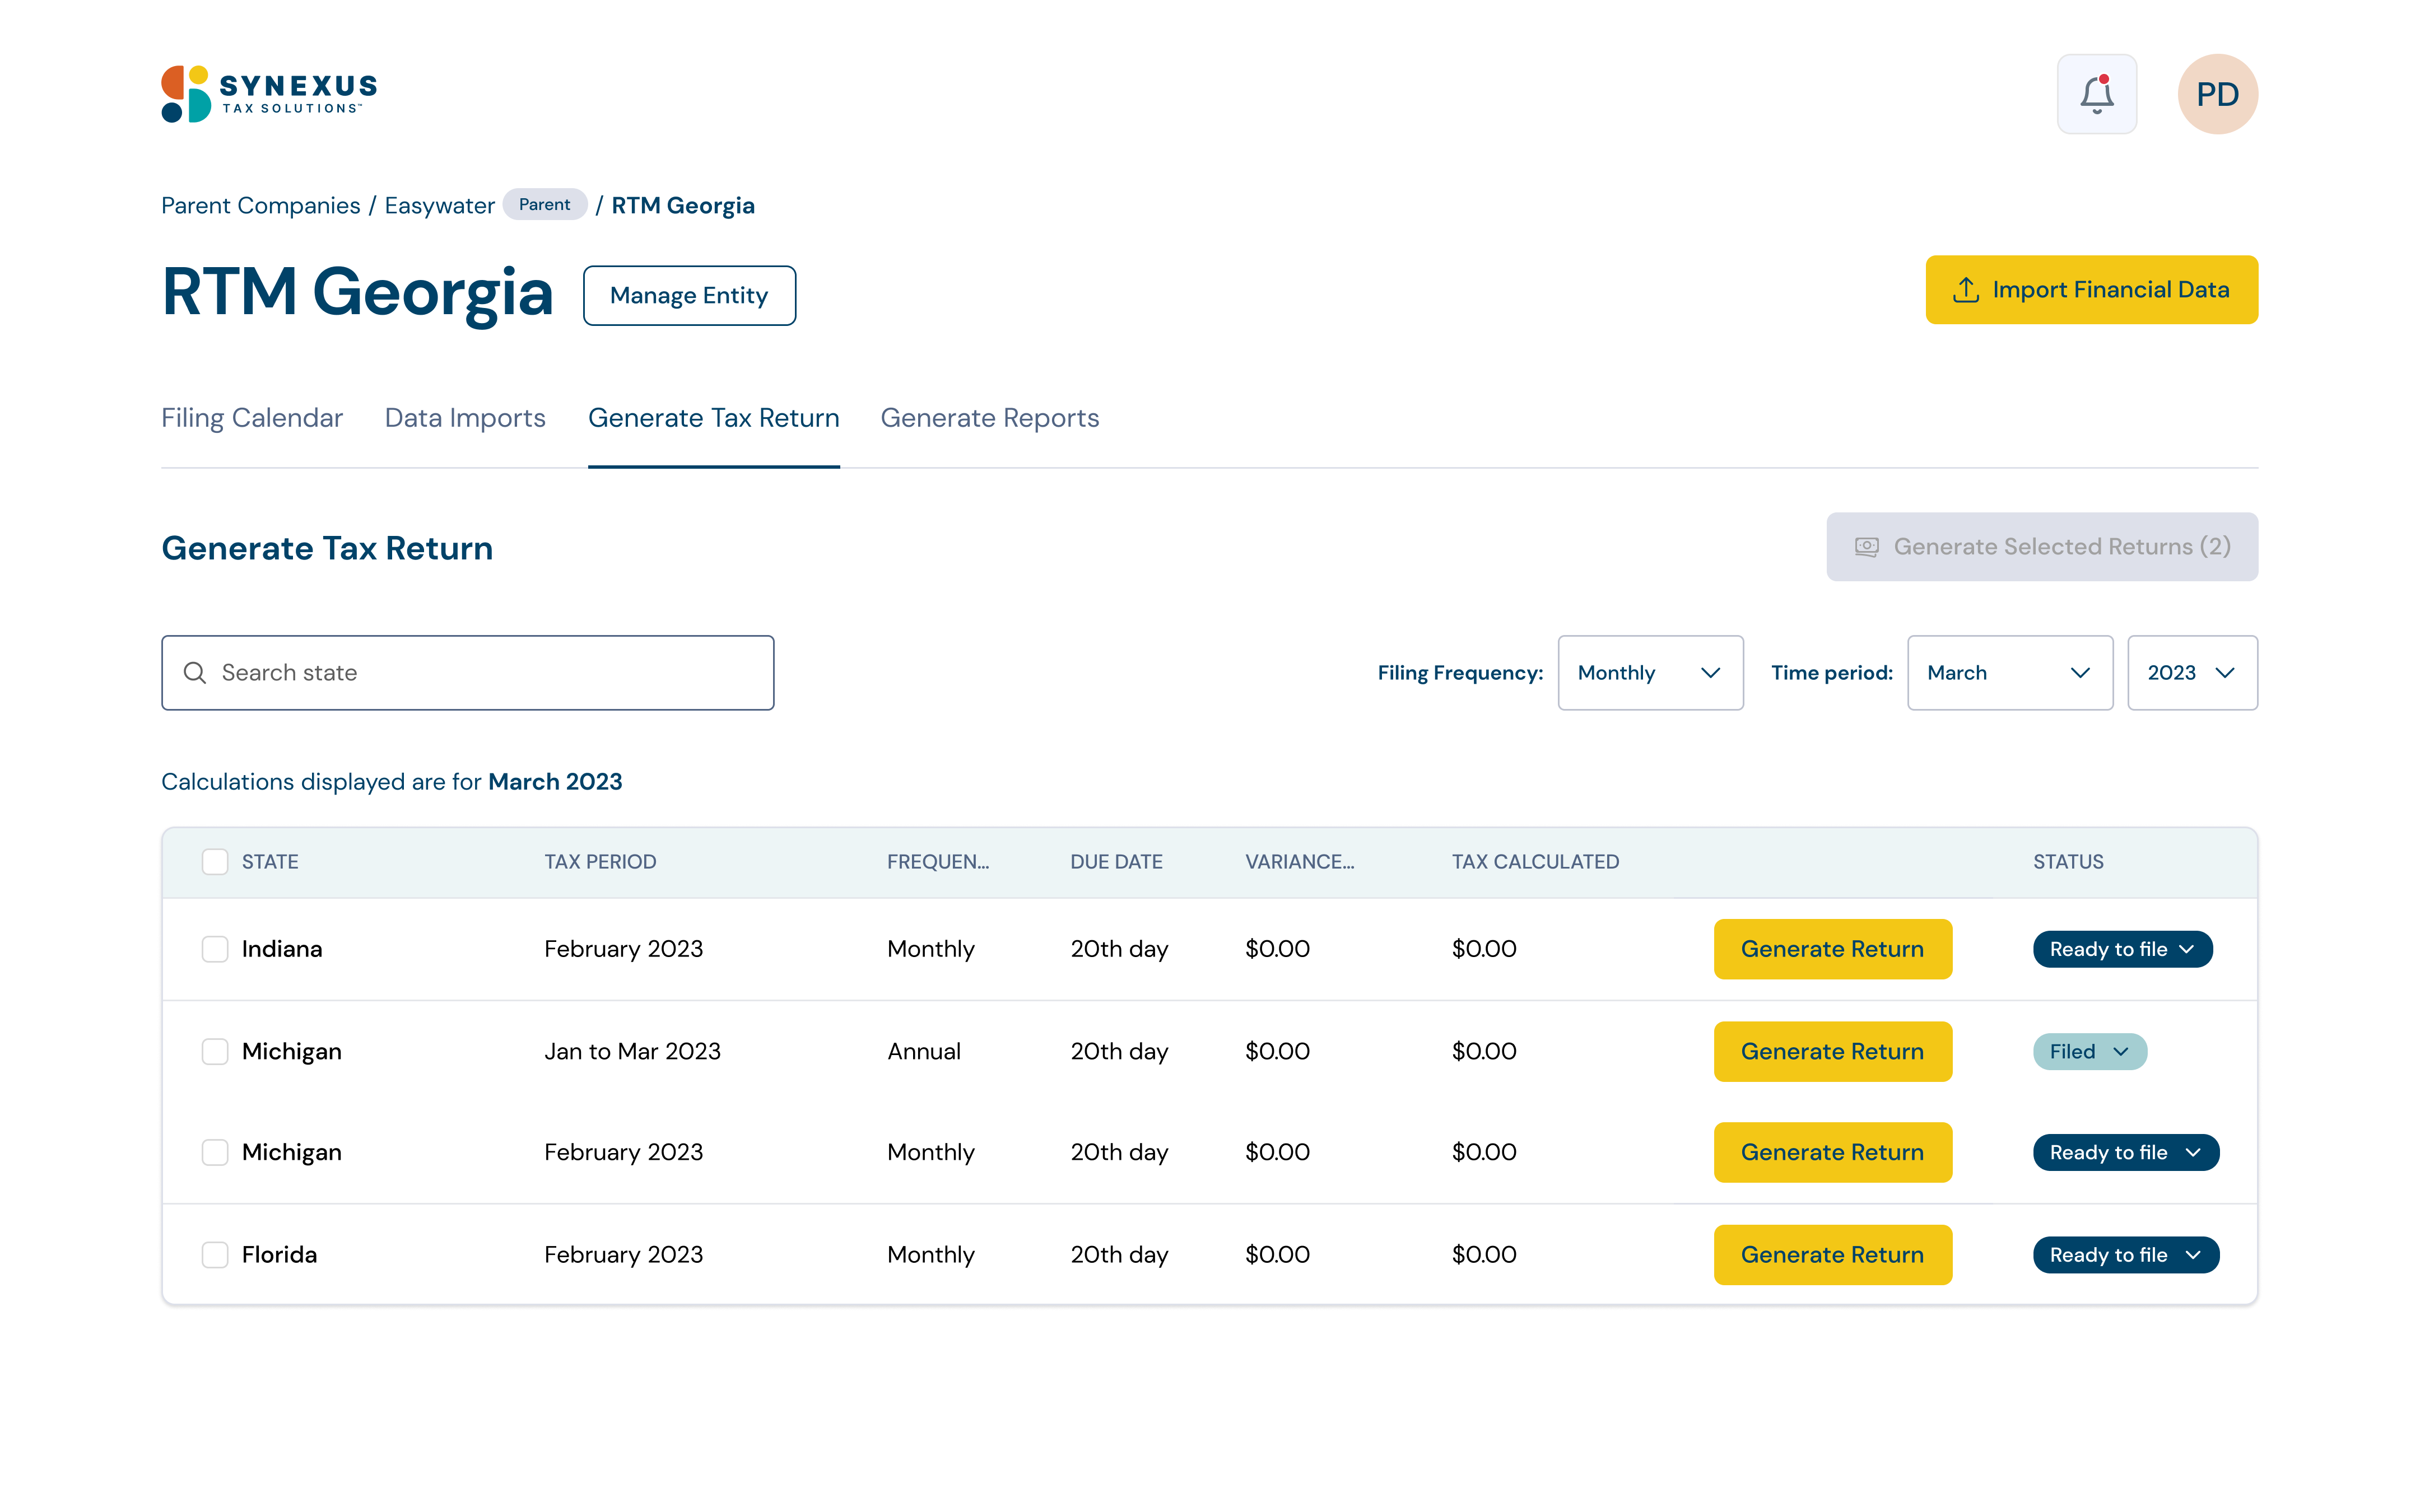Open the Filing Frequency Monthly dropdown

(1649, 673)
